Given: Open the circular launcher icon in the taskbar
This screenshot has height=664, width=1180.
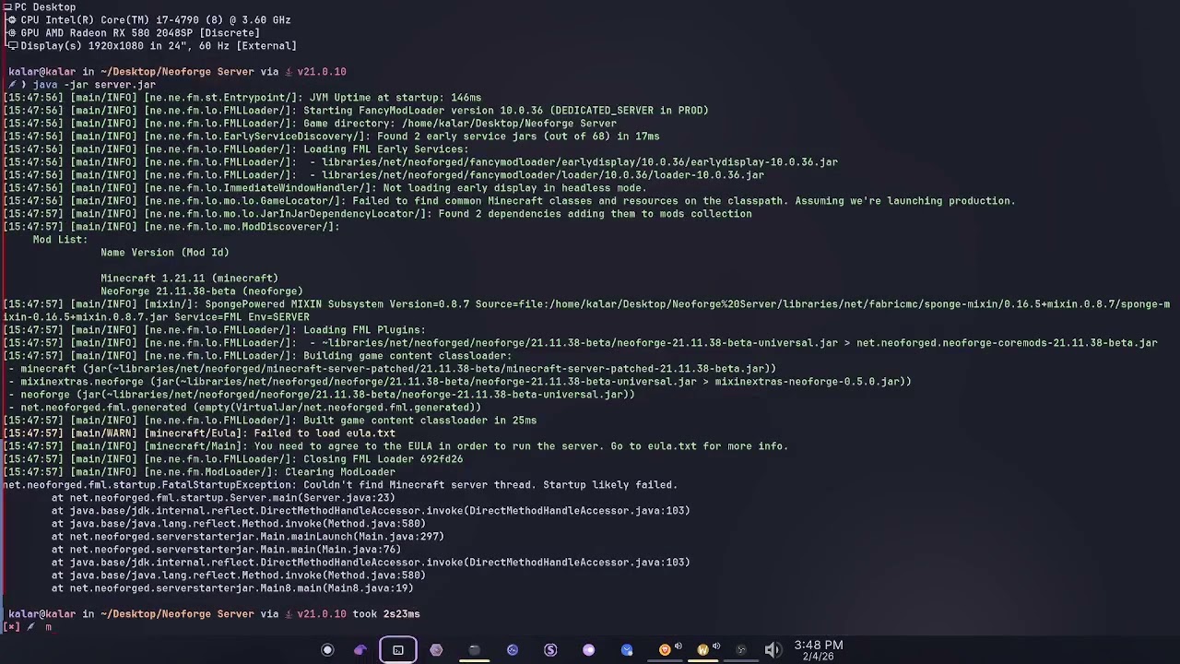Looking at the screenshot, I should 327,650.
